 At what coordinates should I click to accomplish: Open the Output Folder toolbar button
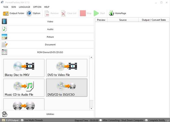tap(14, 13)
